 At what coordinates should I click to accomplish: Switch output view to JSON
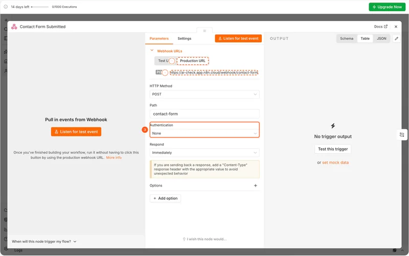click(381, 39)
